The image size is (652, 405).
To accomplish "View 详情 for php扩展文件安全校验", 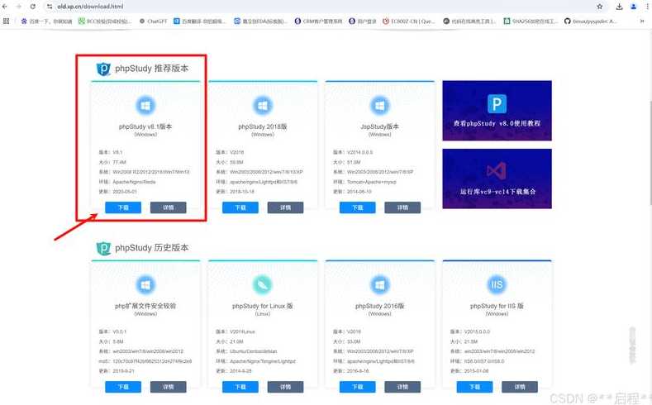I will [x=168, y=387].
